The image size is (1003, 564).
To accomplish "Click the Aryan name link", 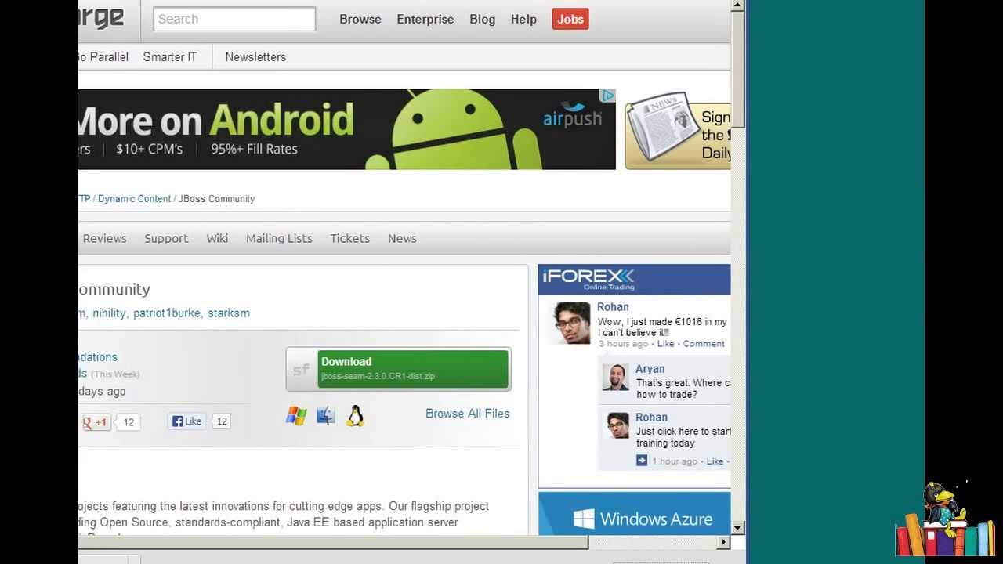I will [650, 369].
